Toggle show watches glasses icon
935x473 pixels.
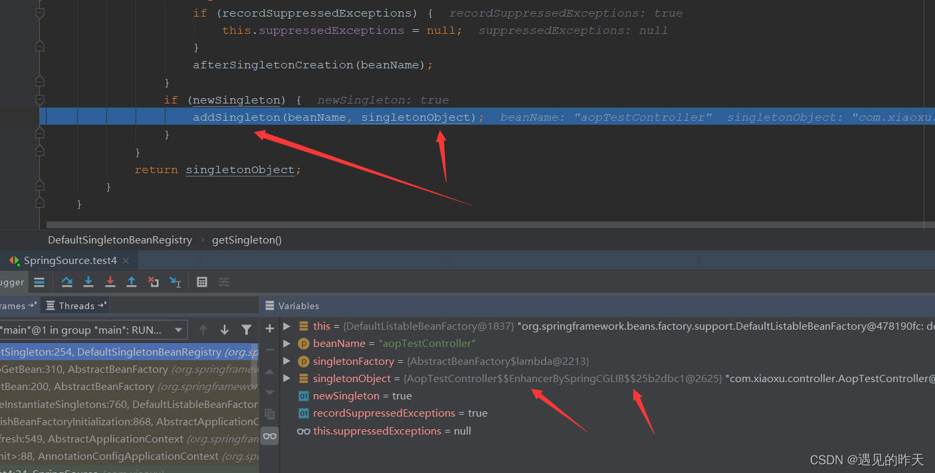269,436
